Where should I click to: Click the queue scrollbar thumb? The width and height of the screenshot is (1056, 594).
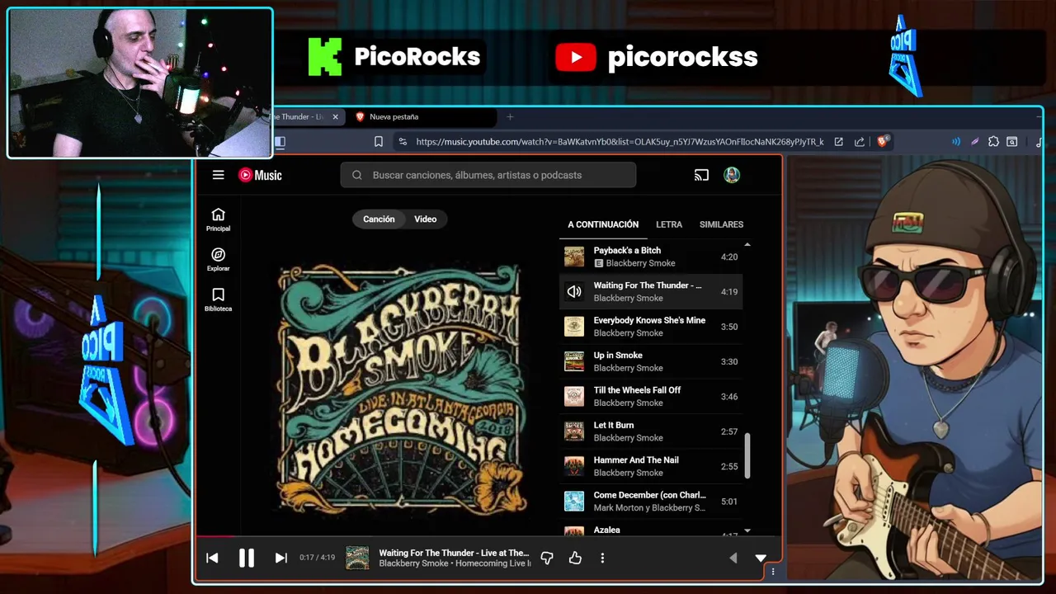click(747, 455)
